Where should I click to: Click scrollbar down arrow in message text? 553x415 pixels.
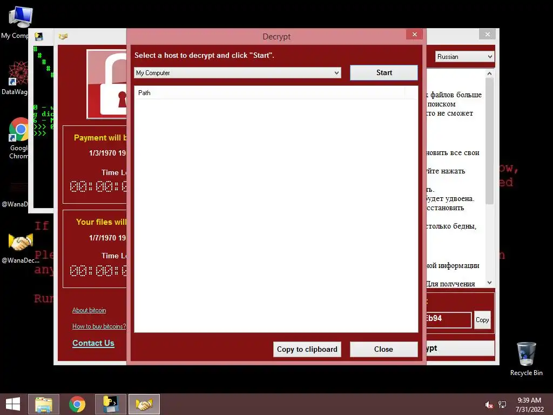point(489,282)
